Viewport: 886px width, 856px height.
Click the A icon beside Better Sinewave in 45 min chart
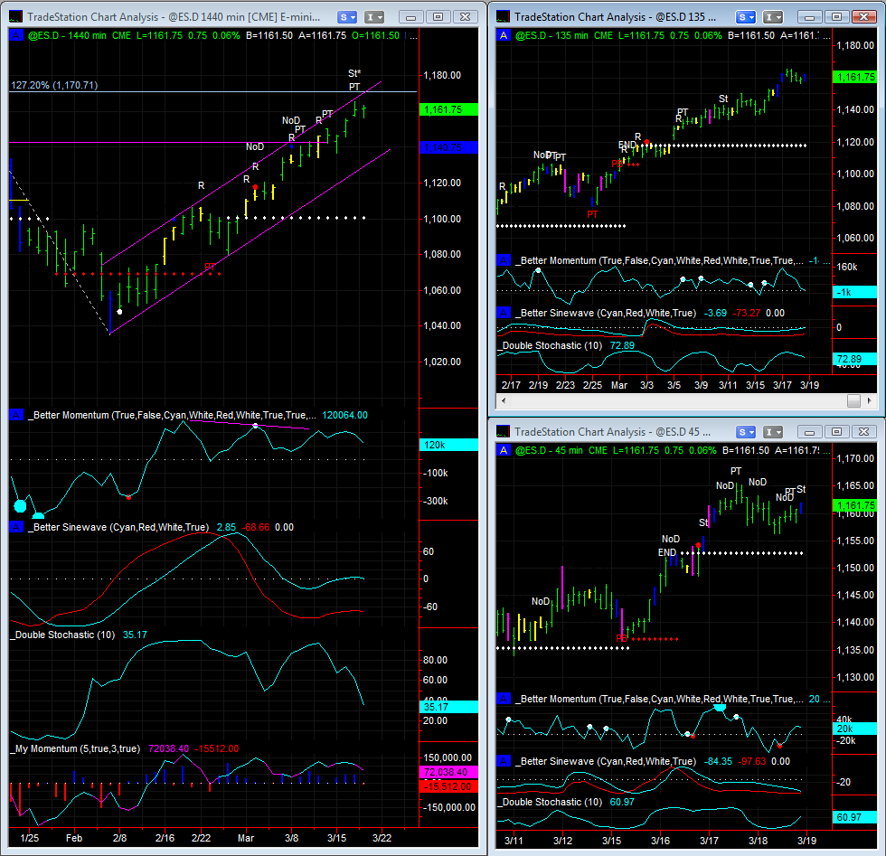504,761
